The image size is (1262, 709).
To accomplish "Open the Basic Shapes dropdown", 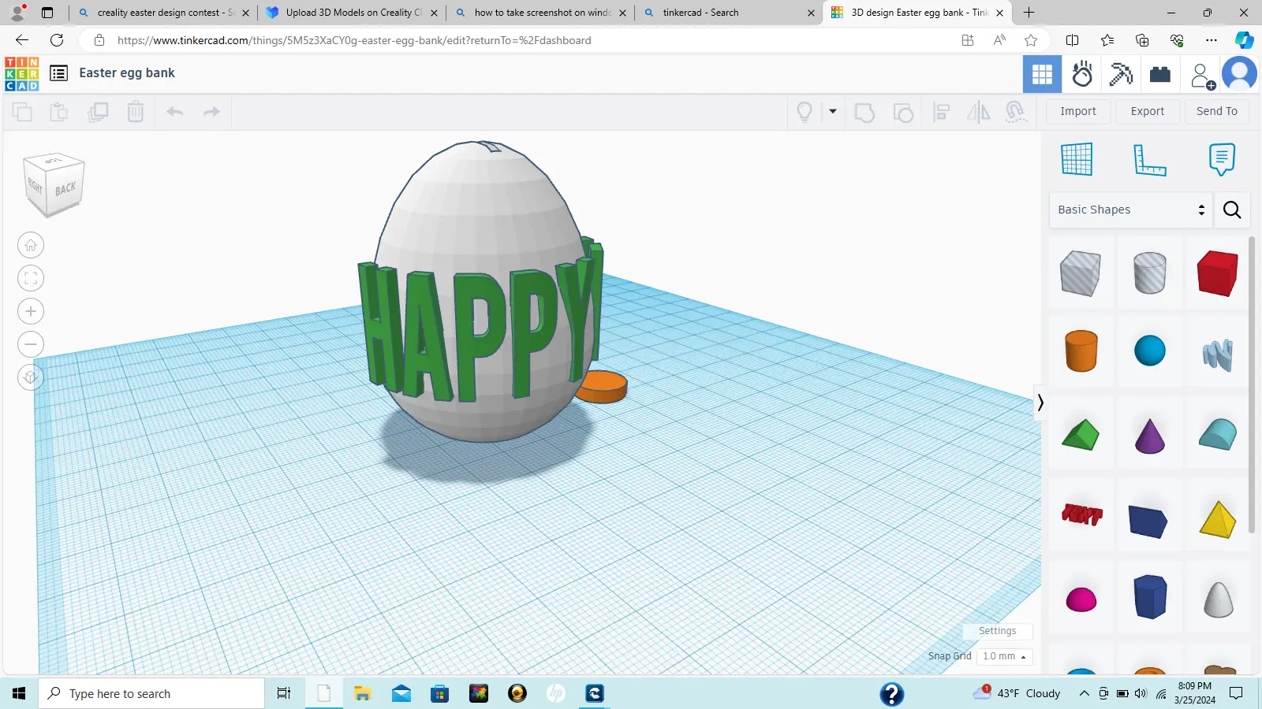I will coord(1129,210).
